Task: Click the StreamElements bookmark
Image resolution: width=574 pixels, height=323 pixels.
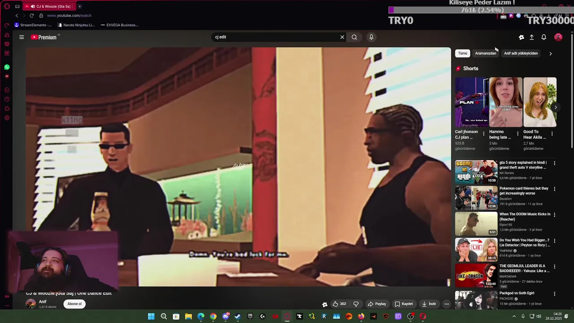Action: pos(33,25)
